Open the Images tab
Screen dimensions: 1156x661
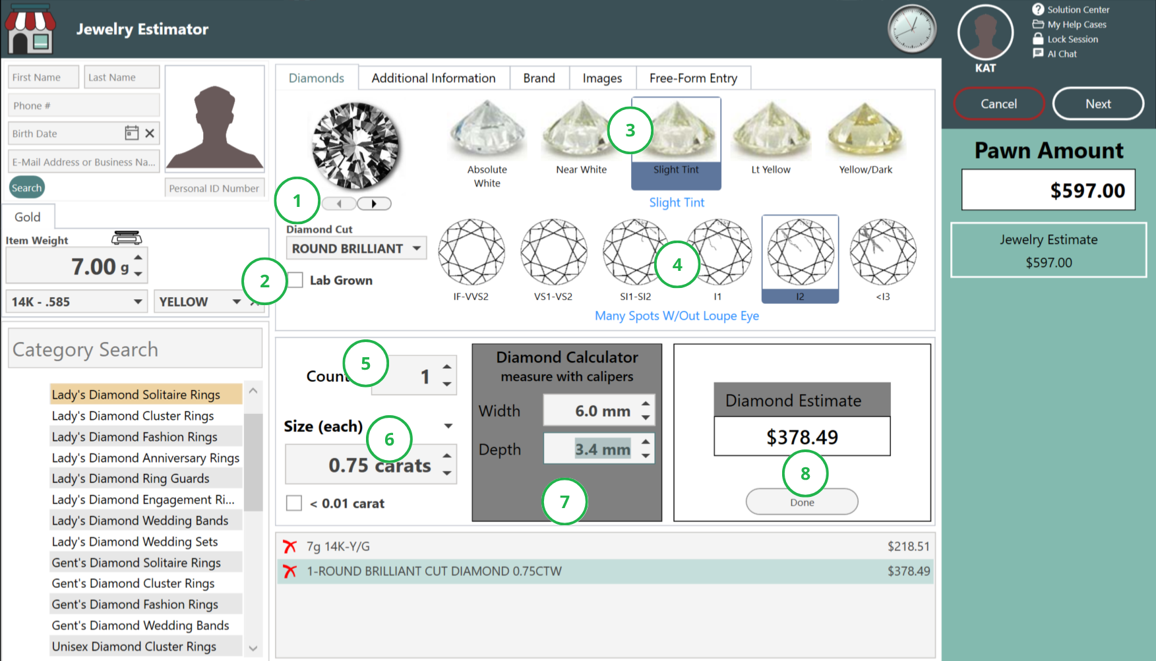coord(602,78)
